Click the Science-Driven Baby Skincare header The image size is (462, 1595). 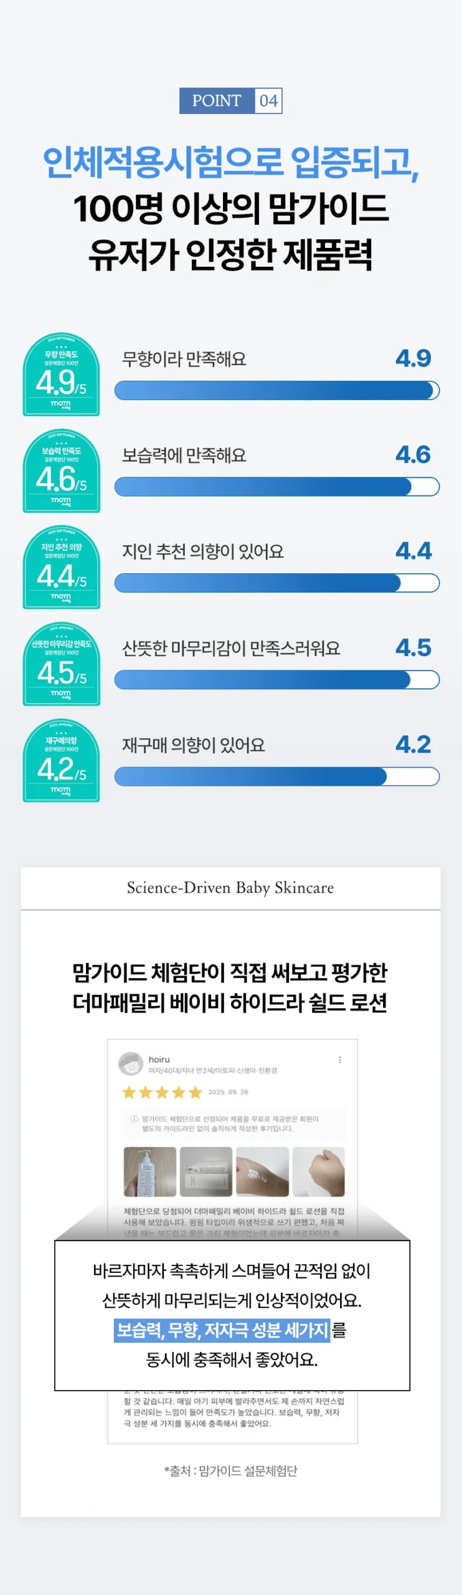click(x=230, y=888)
